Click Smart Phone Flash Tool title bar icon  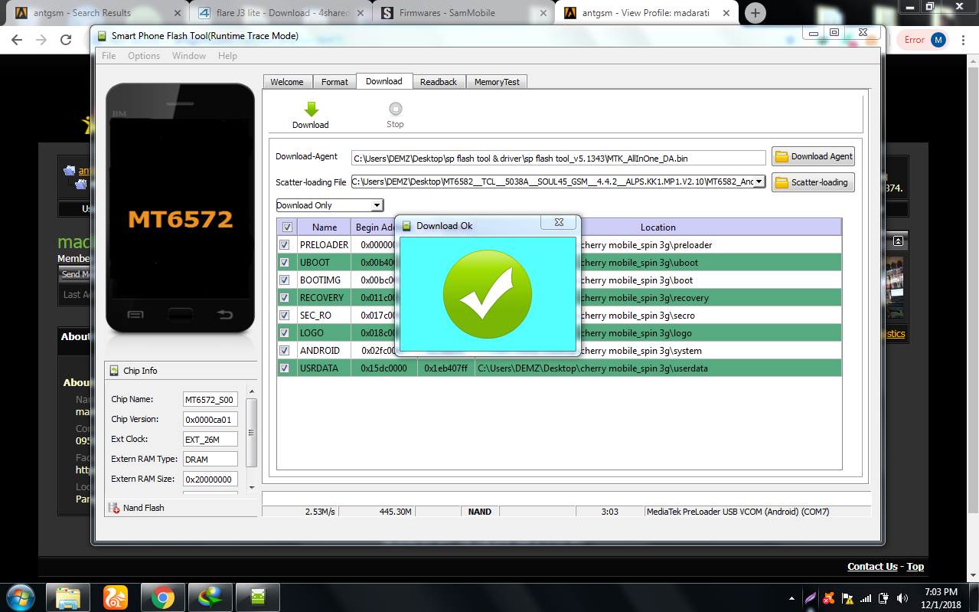pyautogui.click(x=103, y=36)
